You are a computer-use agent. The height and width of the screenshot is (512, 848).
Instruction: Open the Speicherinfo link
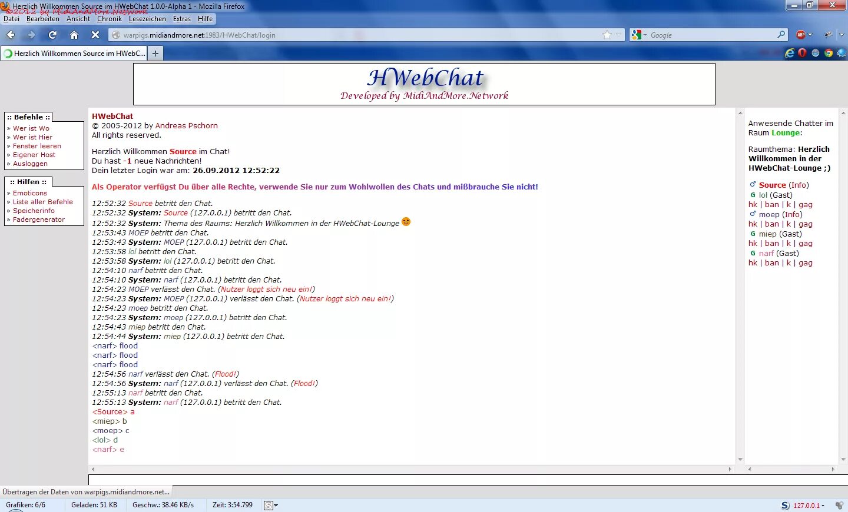(x=34, y=211)
